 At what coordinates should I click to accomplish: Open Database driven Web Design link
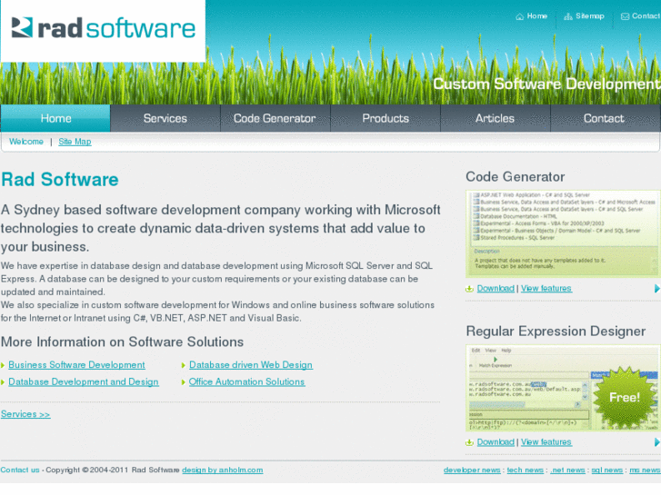pyautogui.click(x=251, y=365)
